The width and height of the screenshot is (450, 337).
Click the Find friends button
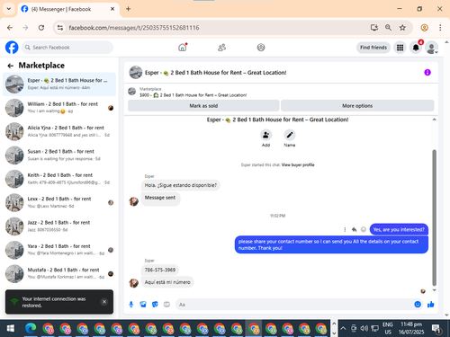coord(373,48)
